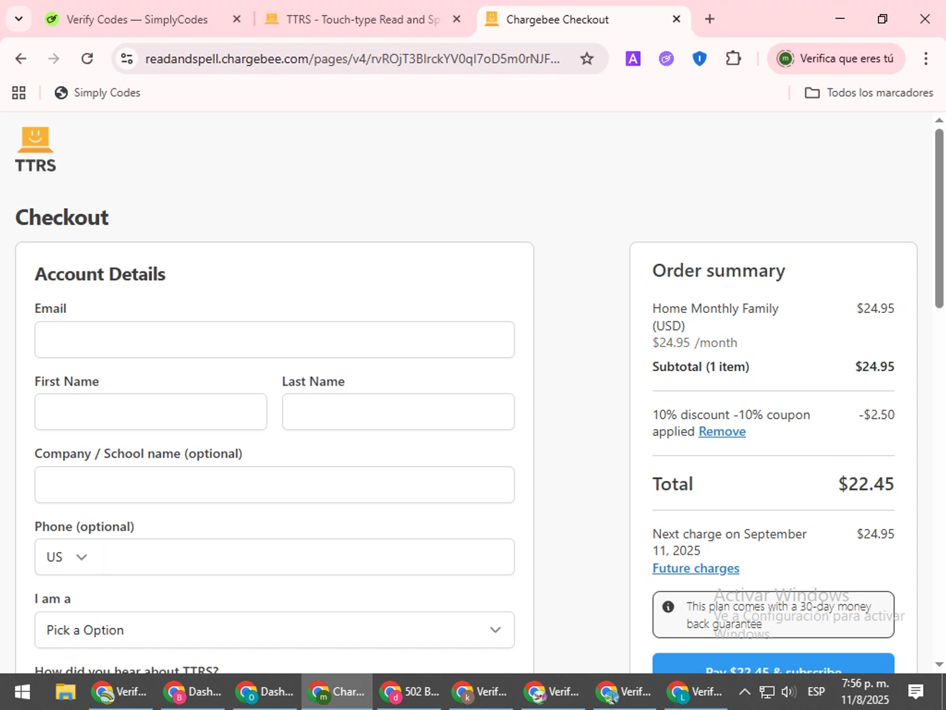Screen dimensions: 946x710
Task: Click the TTRS logo
Action: [x=35, y=150]
